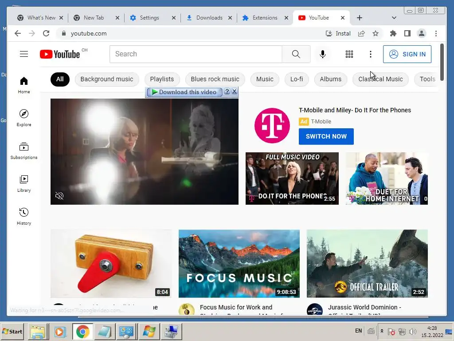Open the YouTube apps grid
Screen dimensions: 454x341
[349, 54]
